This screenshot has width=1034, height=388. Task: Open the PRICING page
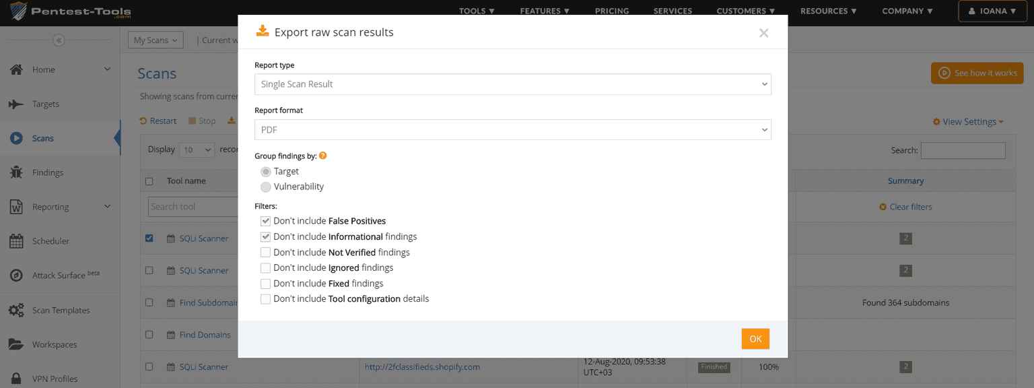[x=612, y=11]
